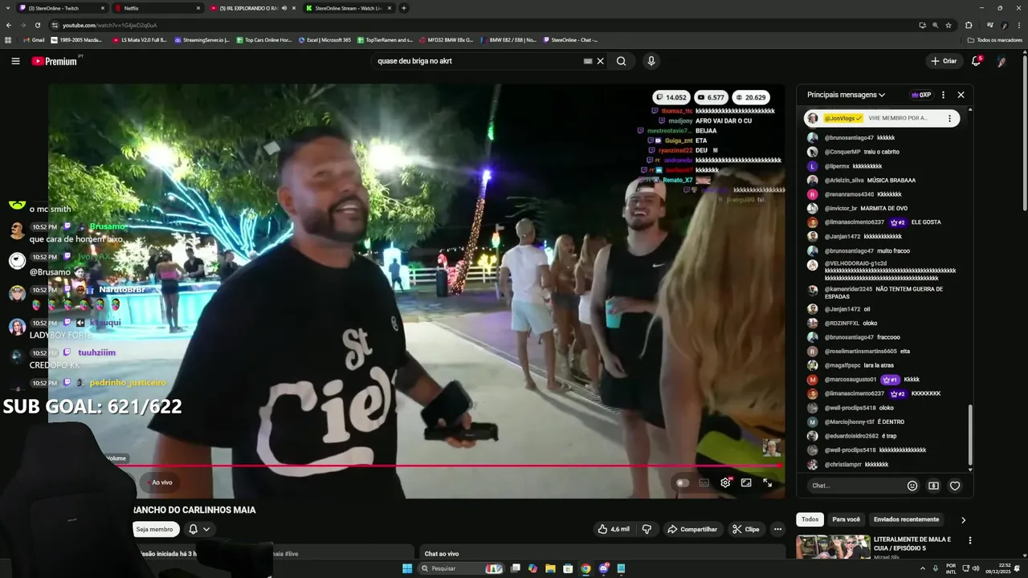
Task: Open video player settings gear
Action: (725, 482)
